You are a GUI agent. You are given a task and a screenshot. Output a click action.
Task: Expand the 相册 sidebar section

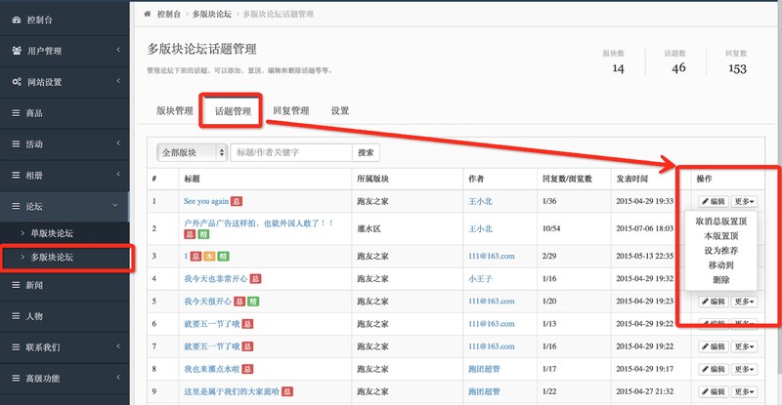click(116, 176)
